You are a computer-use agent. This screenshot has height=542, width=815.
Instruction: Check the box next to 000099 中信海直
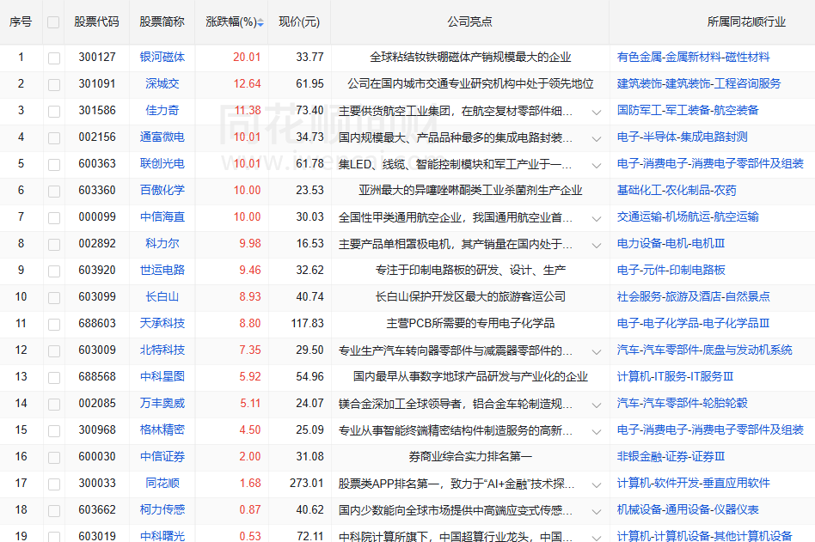[x=54, y=218]
